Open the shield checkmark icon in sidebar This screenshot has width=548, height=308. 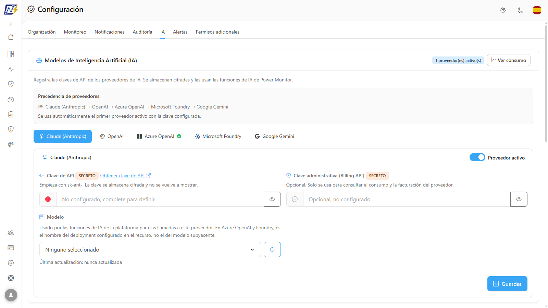coord(11,84)
